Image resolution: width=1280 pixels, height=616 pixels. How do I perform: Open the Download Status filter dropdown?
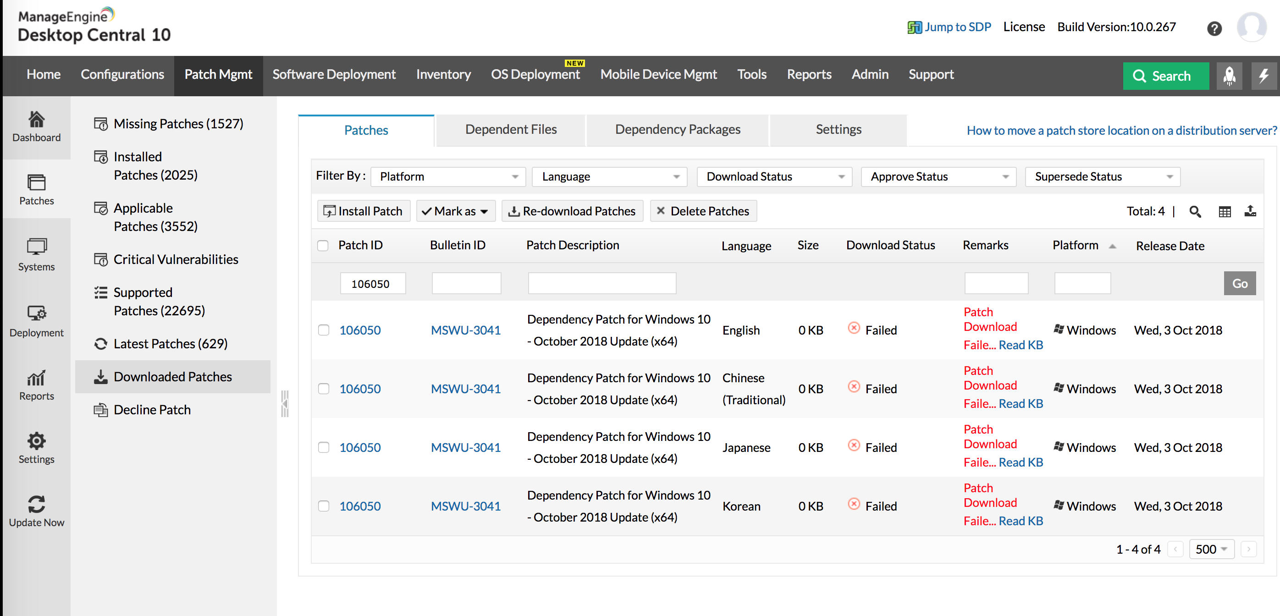coord(774,177)
